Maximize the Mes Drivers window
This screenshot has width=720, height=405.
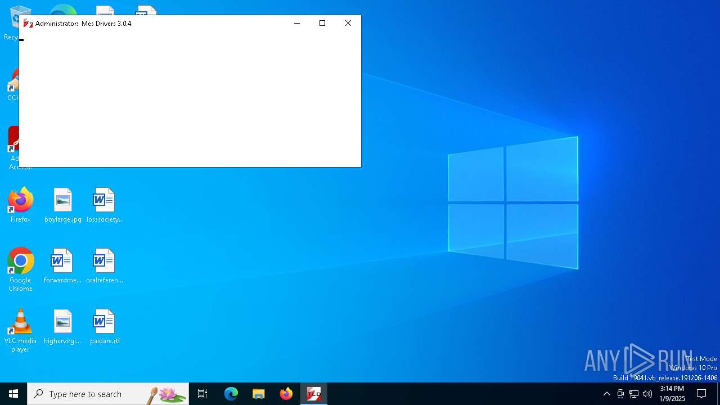tap(322, 23)
